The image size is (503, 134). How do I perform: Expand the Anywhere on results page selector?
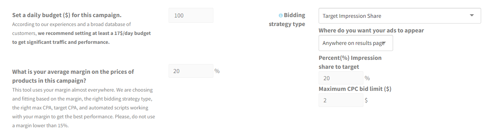(x=356, y=43)
